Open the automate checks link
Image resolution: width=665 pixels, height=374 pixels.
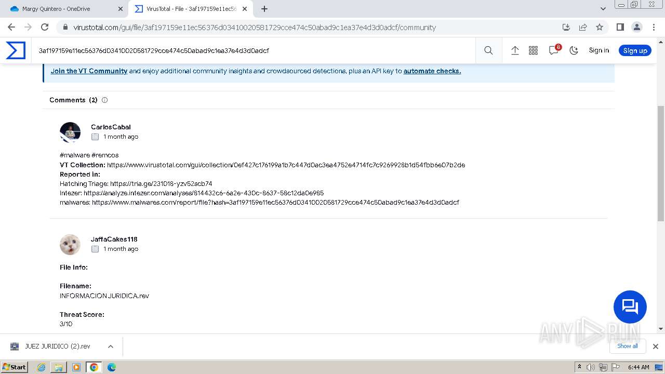tap(432, 71)
